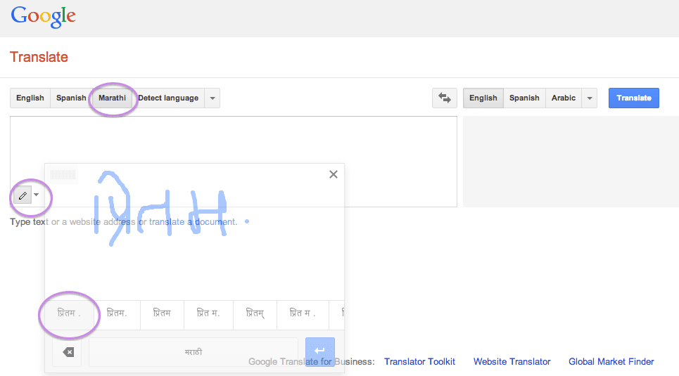Pick first handwriting suggestion प्रितम .
The image size is (679, 376).
pos(69,313)
